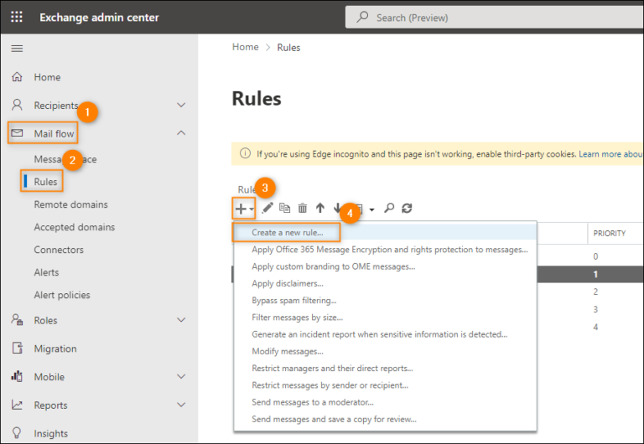Open Remote domains in sidebar
Image resolution: width=644 pixels, height=444 pixels.
[x=70, y=204]
